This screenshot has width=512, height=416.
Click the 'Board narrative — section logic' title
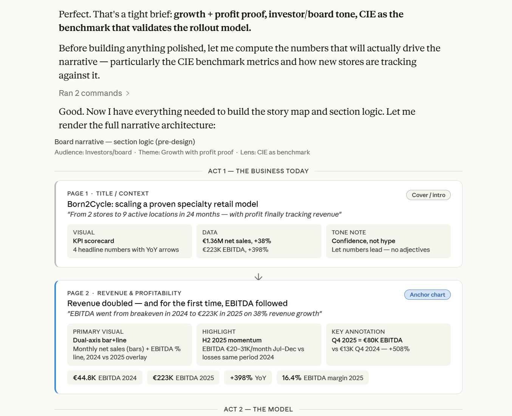coord(125,142)
